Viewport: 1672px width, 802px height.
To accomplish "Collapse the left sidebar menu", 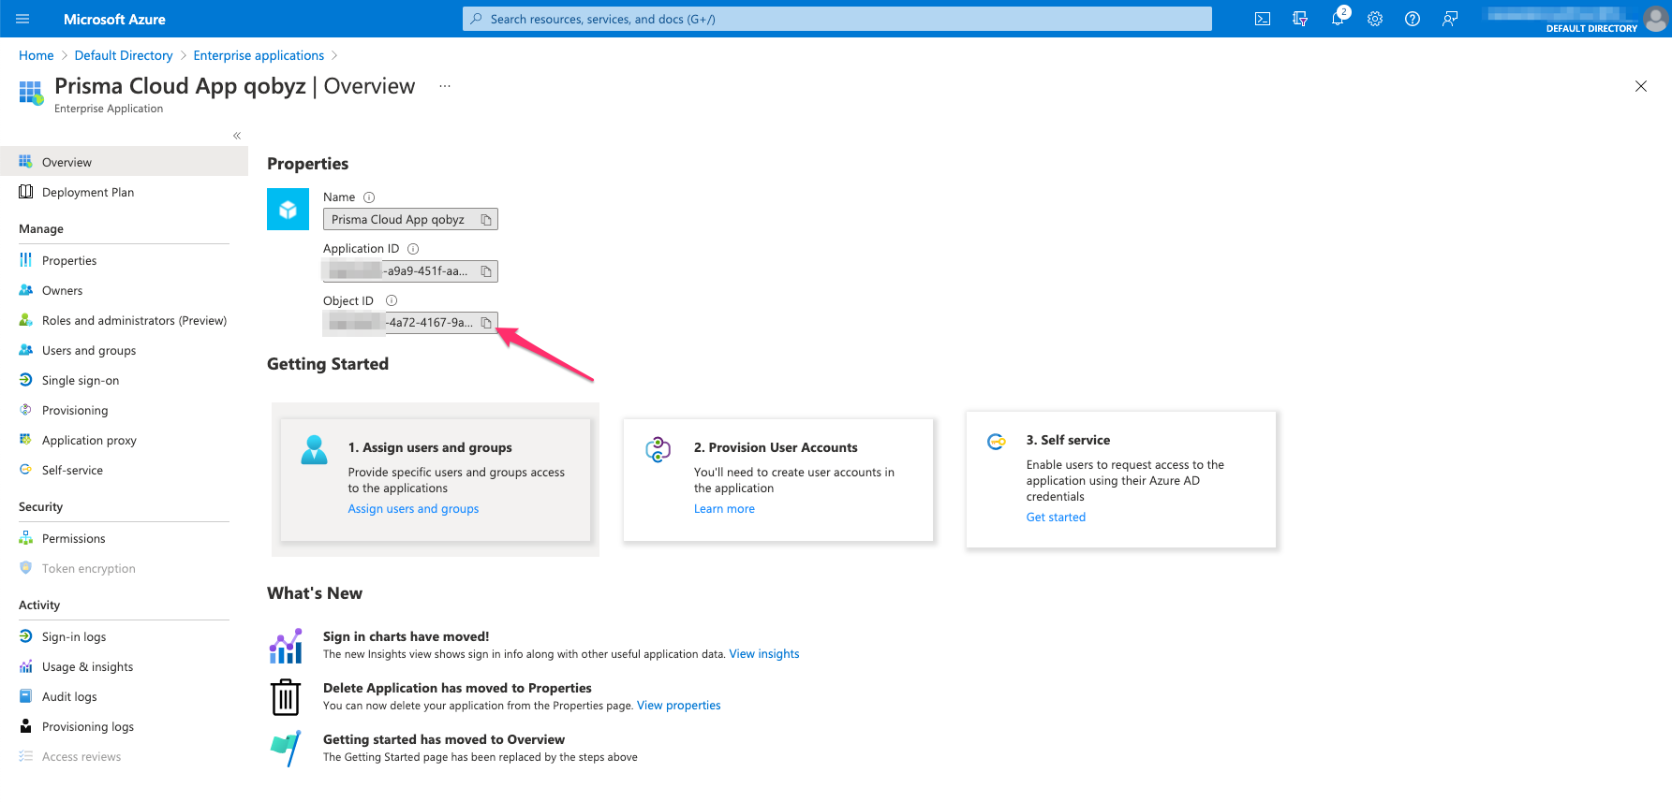I will pyautogui.click(x=237, y=136).
